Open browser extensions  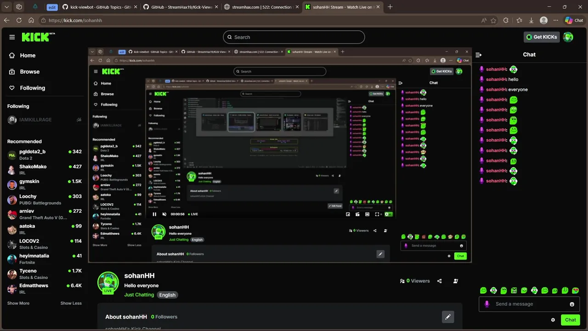[x=506, y=20]
